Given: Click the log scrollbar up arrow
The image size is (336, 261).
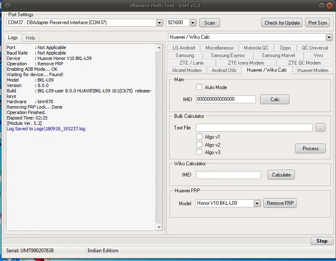Looking at the screenshot, I should (x=159, y=47).
